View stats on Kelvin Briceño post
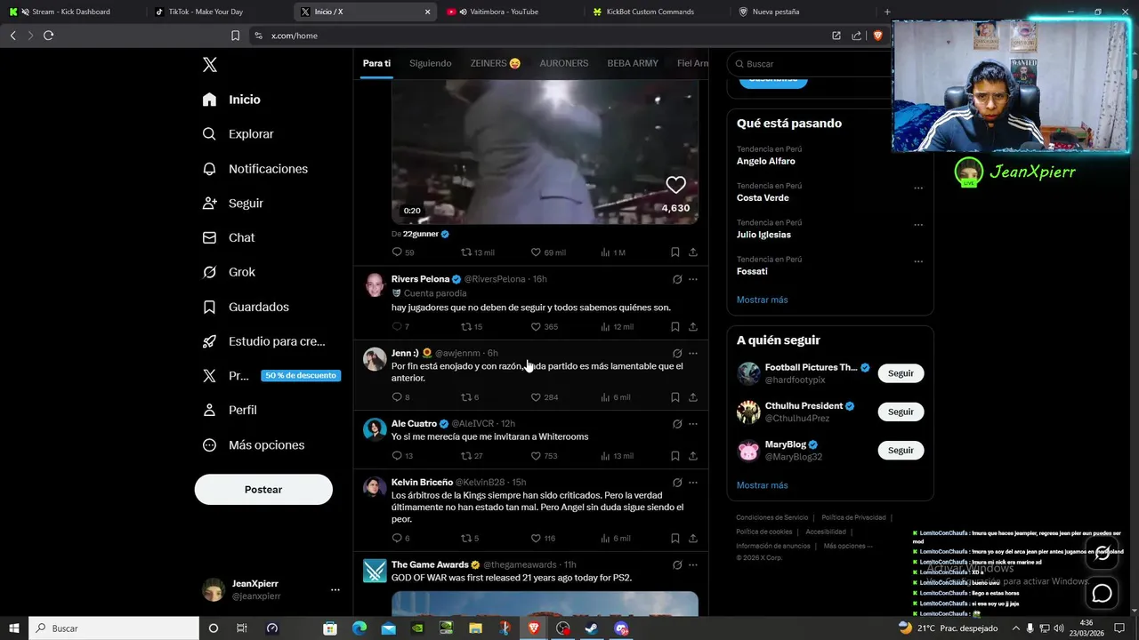This screenshot has height=640, width=1139. (x=615, y=539)
